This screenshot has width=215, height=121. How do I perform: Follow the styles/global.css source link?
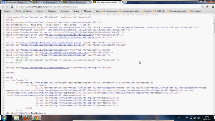65,52
